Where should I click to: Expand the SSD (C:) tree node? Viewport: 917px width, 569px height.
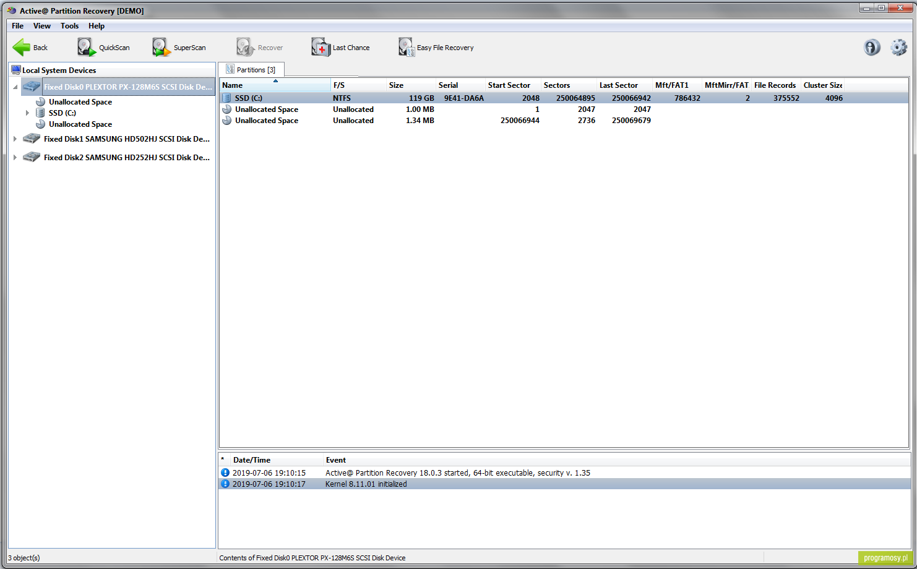[27, 113]
